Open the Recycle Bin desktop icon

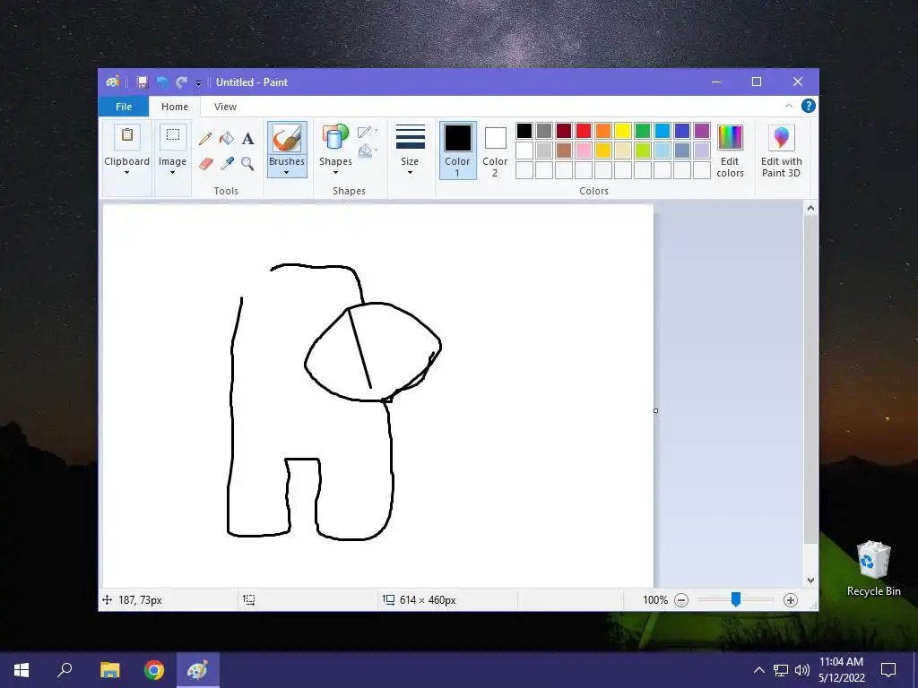point(873,569)
